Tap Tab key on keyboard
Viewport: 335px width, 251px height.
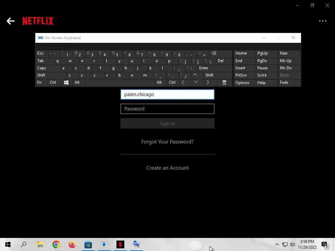(x=44, y=61)
